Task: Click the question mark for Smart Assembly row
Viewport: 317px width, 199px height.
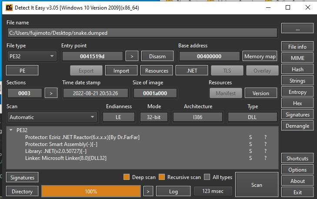Action: pos(265,144)
